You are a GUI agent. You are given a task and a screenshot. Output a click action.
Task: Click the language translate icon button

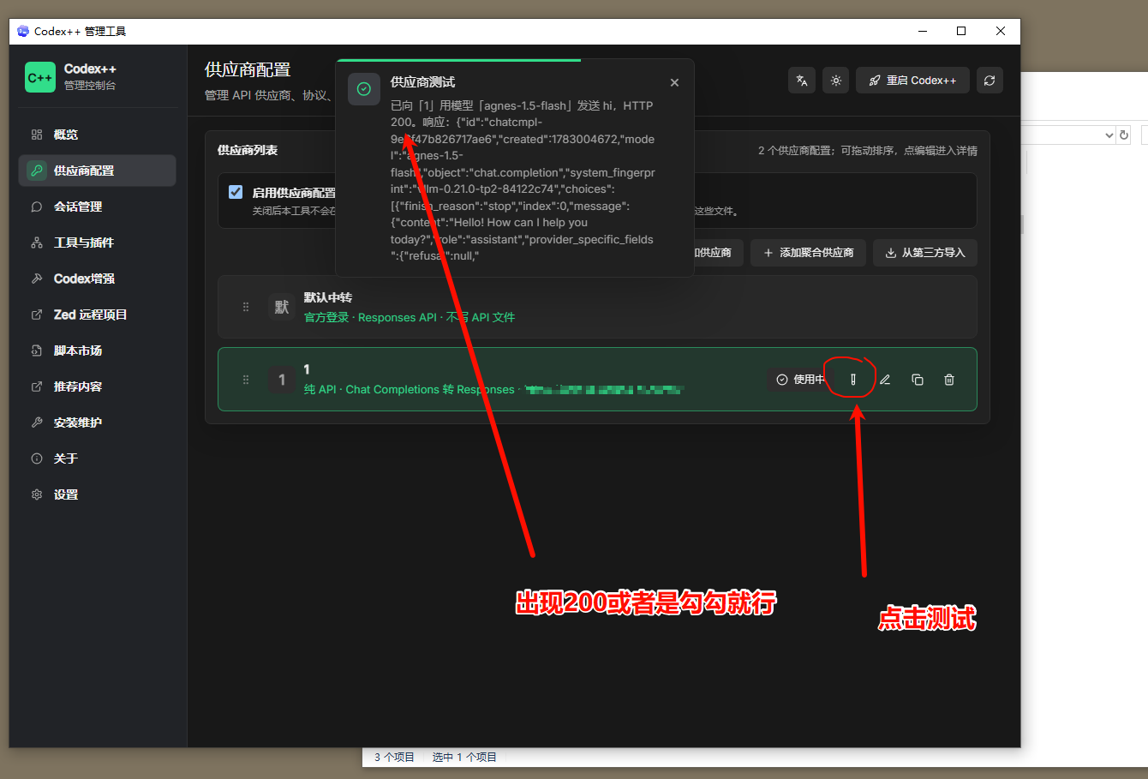[x=802, y=81]
